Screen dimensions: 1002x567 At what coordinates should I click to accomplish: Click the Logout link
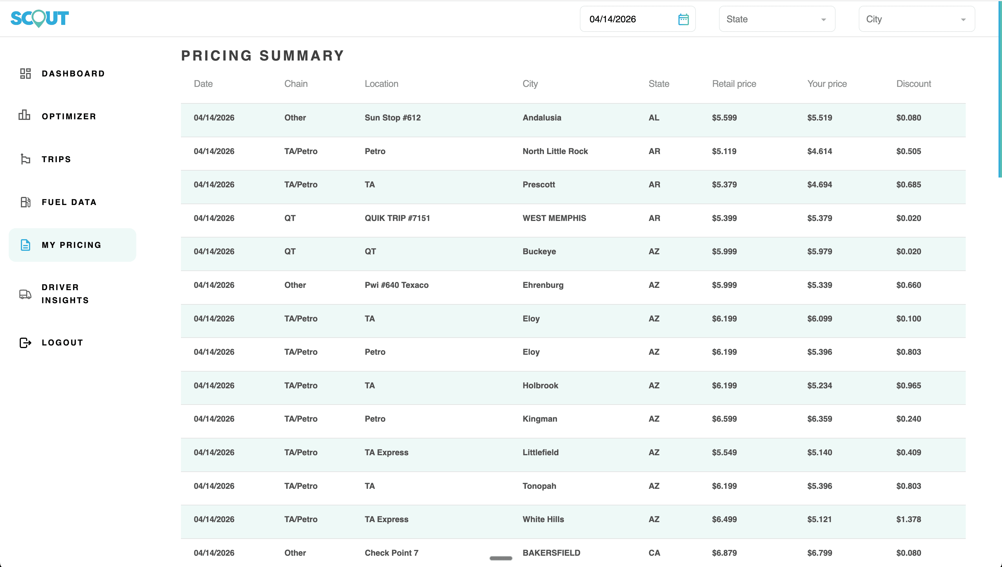tap(62, 342)
